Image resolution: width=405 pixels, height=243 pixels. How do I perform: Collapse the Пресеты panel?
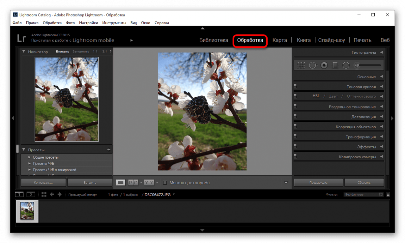coord(24,150)
